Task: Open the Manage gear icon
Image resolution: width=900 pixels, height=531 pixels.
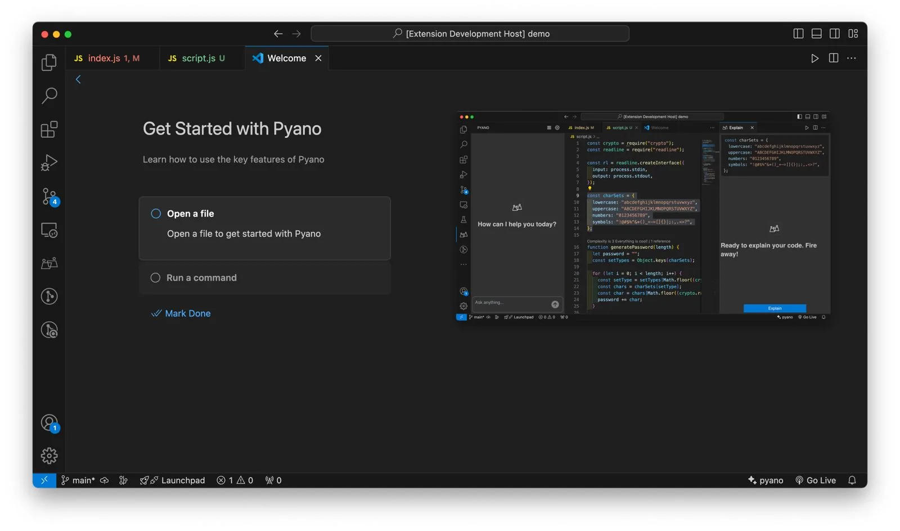Action: 49,456
